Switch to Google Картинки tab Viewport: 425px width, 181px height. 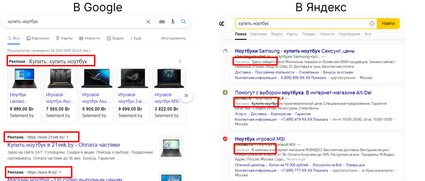(38, 38)
